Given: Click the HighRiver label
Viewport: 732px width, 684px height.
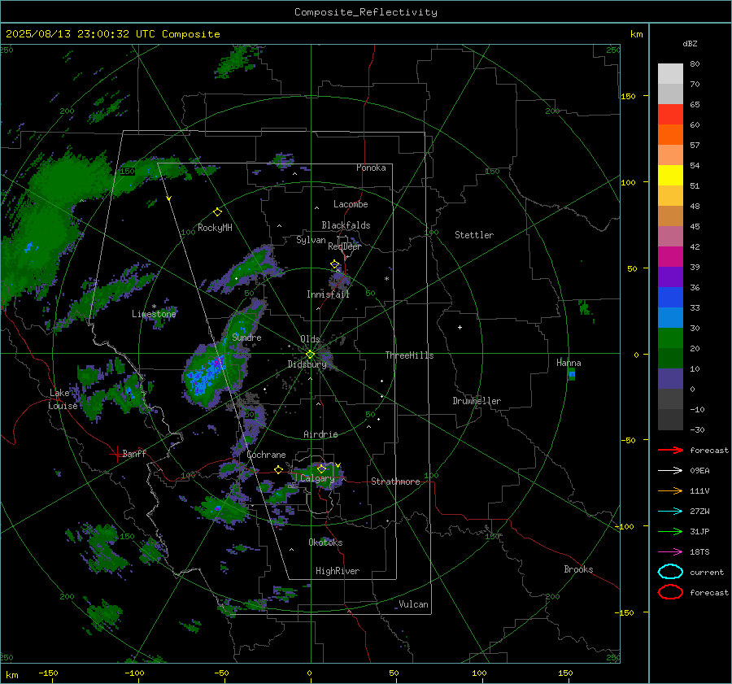Looking at the screenshot, I should click(x=338, y=571).
